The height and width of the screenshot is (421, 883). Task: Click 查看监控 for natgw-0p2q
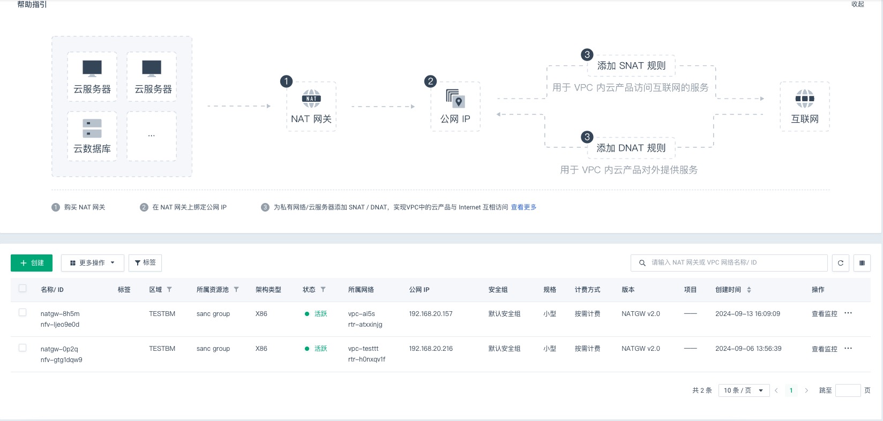pyautogui.click(x=824, y=349)
